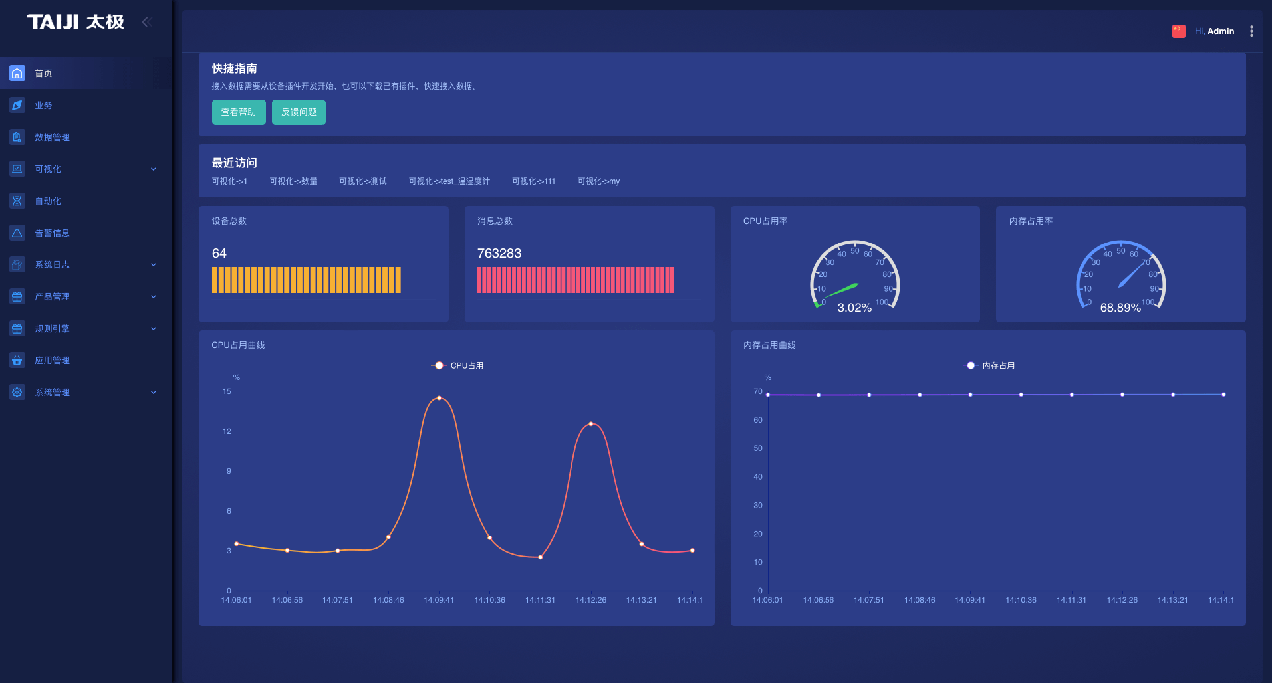Click the gear icon beside 系统管理
Viewport: 1272px width, 683px height.
click(17, 392)
